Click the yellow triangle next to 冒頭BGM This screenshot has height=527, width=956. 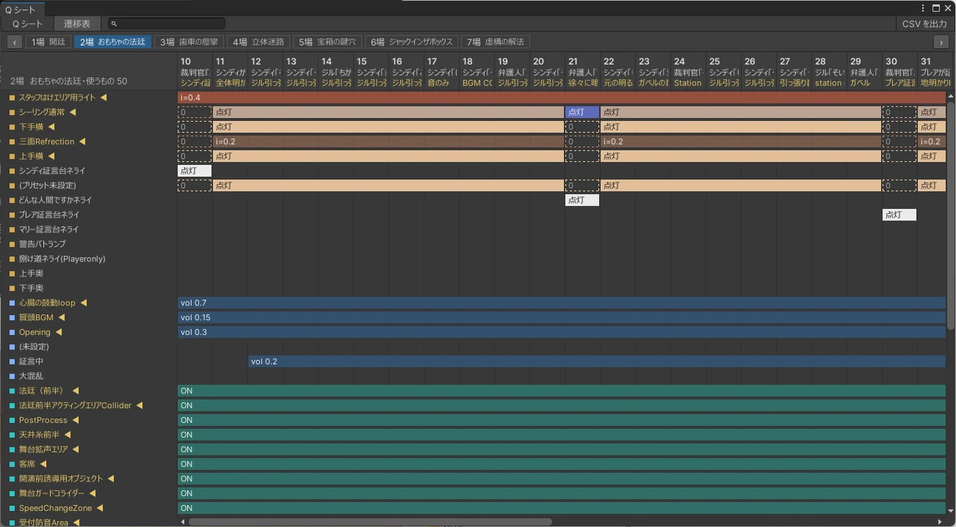62,317
